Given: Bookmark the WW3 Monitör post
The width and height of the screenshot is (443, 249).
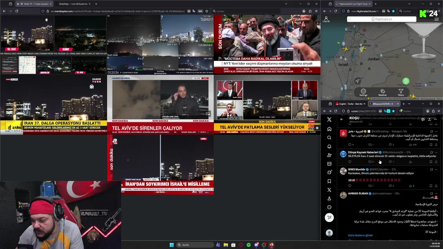Looking at the screenshot, I should [x=431, y=186].
